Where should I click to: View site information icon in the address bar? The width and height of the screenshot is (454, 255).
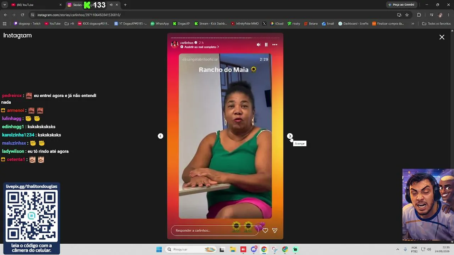click(x=33, y=15)
